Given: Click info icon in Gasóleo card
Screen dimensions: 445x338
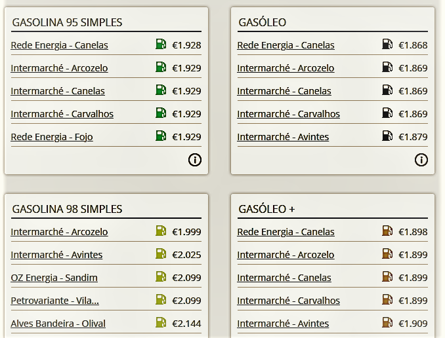Looking at the screenshot, I should pos(421,160).
